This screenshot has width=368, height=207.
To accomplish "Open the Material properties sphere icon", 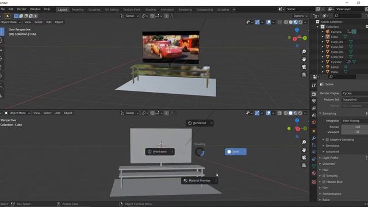I will (x=314, y=173).
